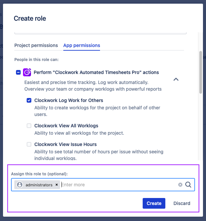206x221 pixels.
Task: Clear all entries with the circular x icon
Action: click(180, 185)
